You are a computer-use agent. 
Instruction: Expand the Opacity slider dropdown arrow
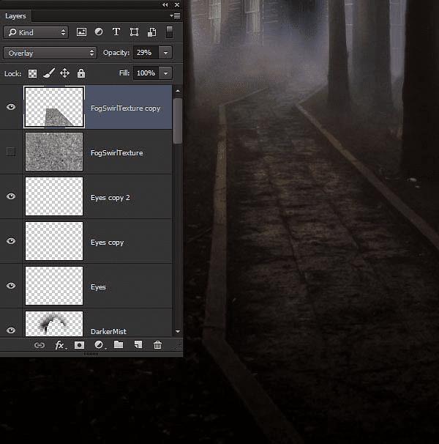166,53
